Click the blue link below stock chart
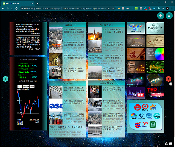 (25, 128)
